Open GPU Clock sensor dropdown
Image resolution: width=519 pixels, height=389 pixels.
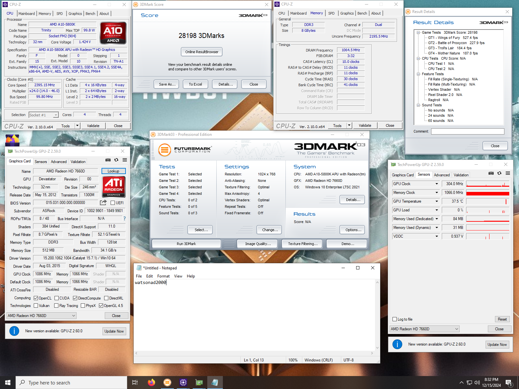click(437, 184)
